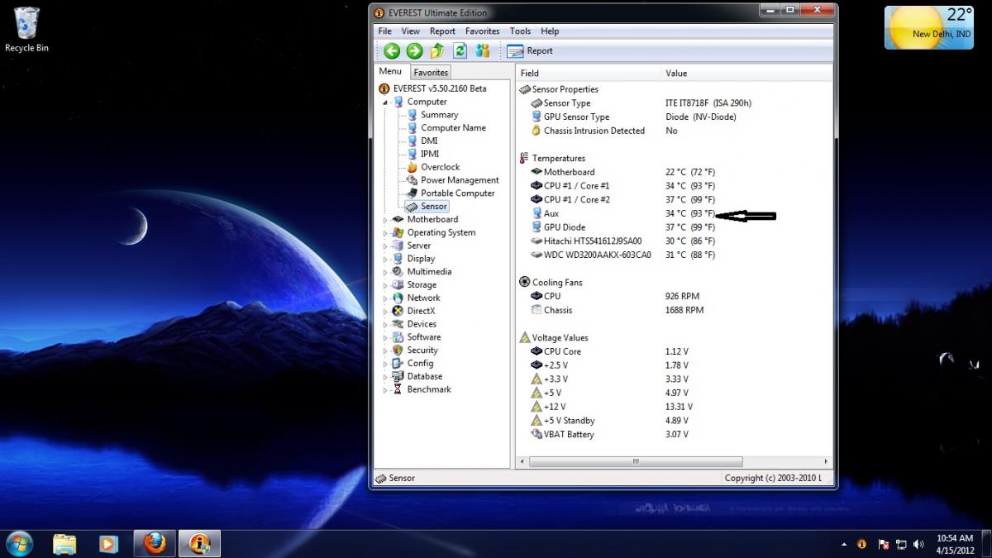Click the Refresh toolbar icon
Viewport: 992px width, 558px height.
(460, 50)
